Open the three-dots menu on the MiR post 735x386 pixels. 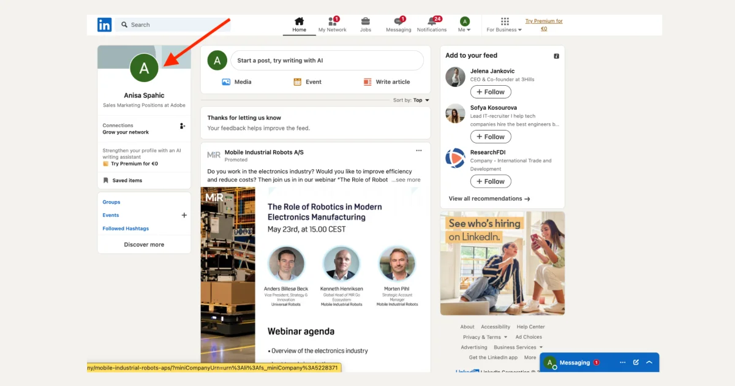pos(419,151)
